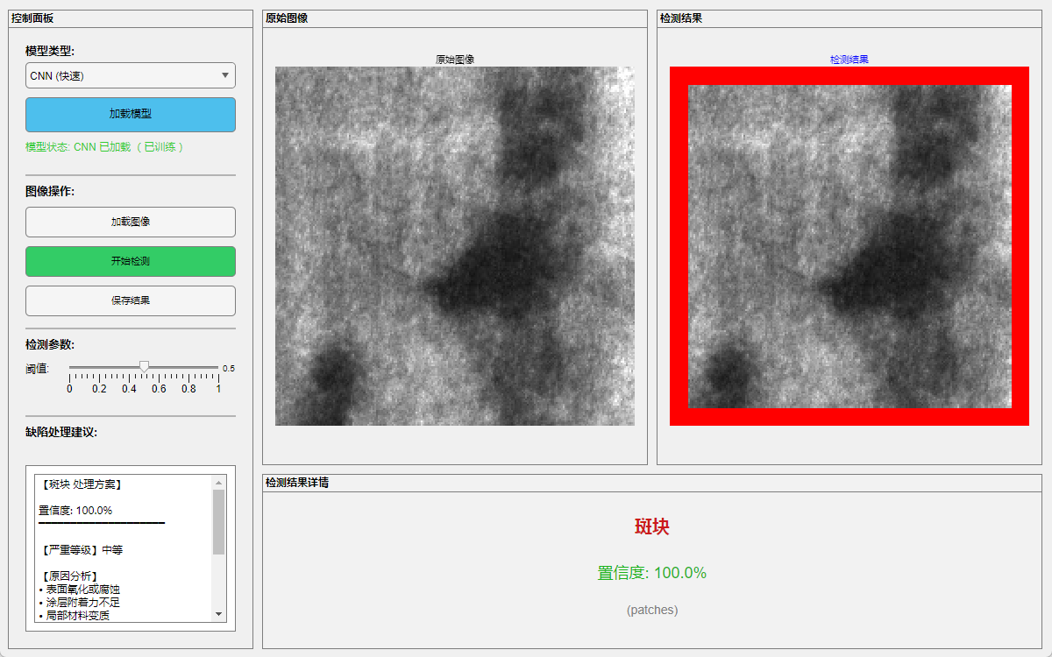Click the 【严重等级】中等 line in suggestions

click(82, 550)
